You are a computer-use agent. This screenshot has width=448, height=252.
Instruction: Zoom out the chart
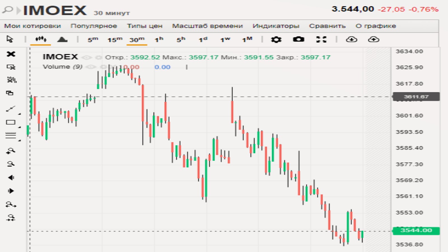(x=11, y=164)
